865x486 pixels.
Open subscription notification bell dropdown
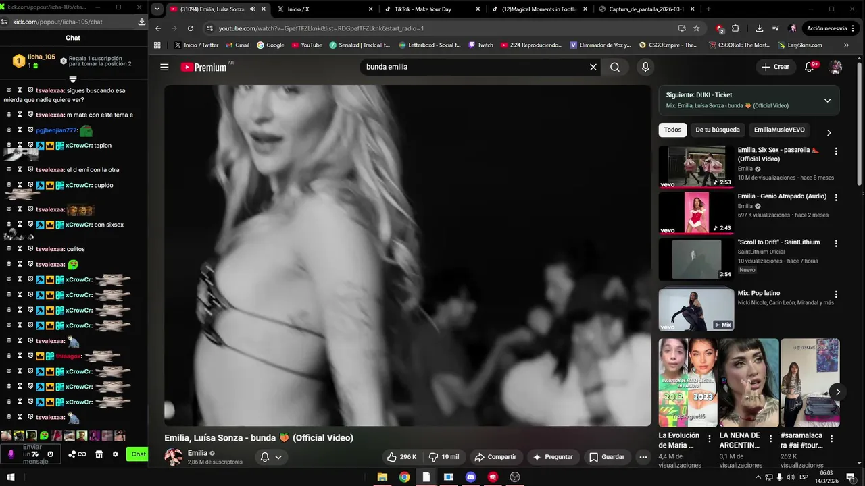coord(271,457)
